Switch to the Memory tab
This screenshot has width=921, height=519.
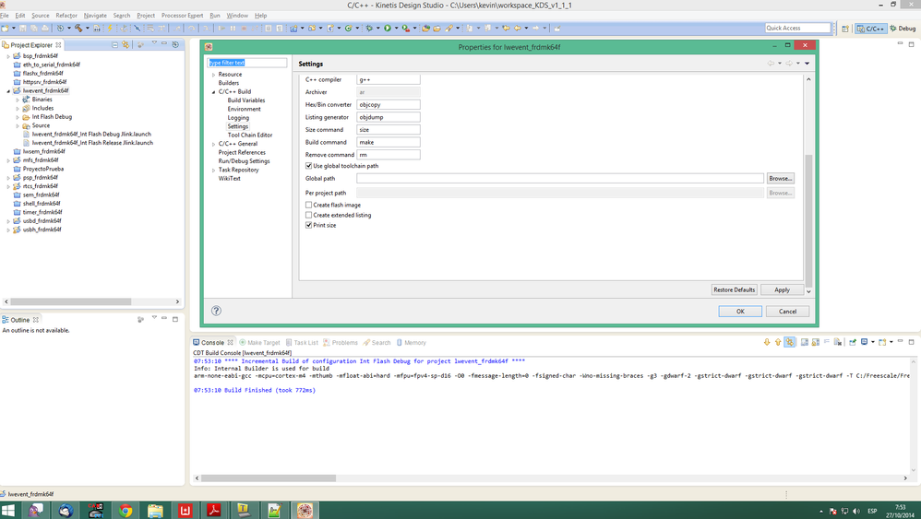(x=411, y=343)
